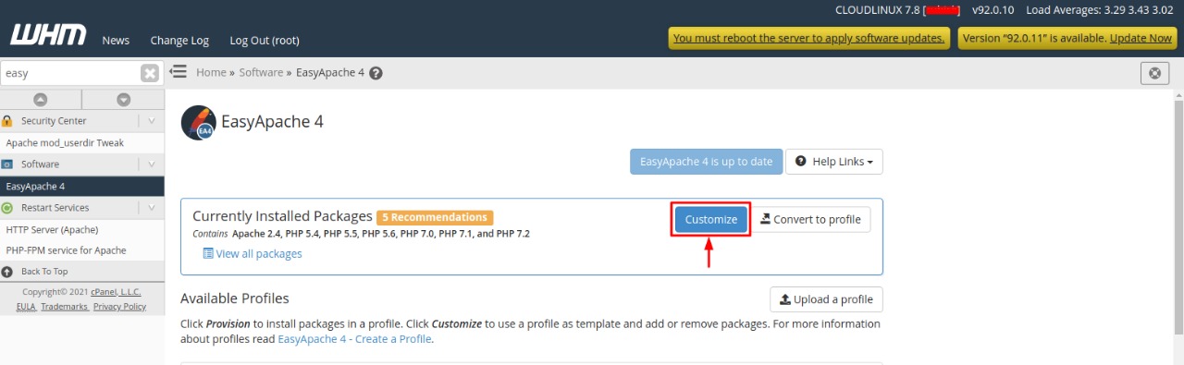Toggle sidebar with hamburger menu icon

(x=179, y=71)
